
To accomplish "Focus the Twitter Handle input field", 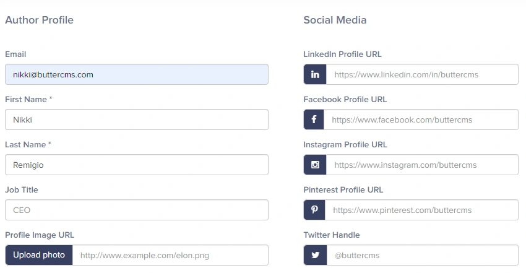I will coord(422,255).
